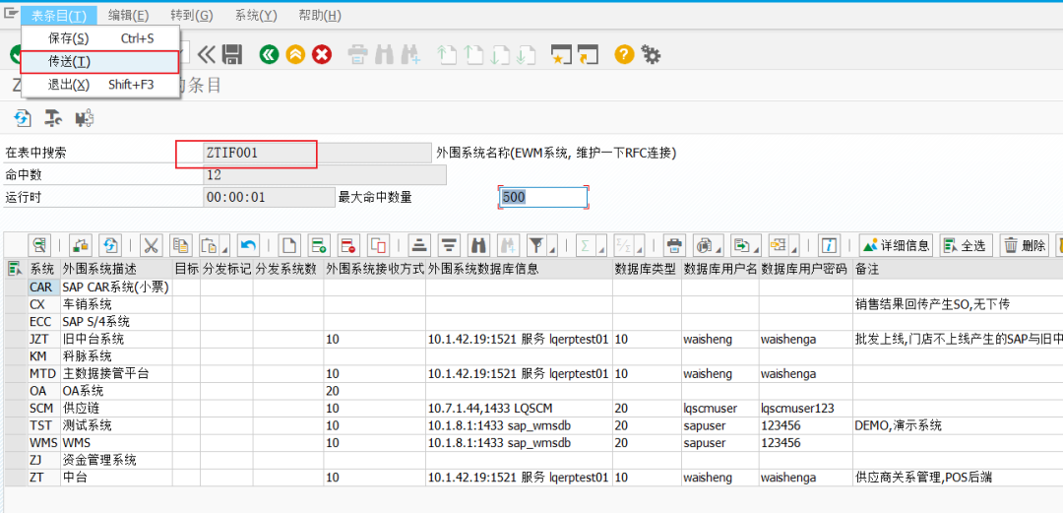Click the ZTIF001 table search field

coord(317,154)
